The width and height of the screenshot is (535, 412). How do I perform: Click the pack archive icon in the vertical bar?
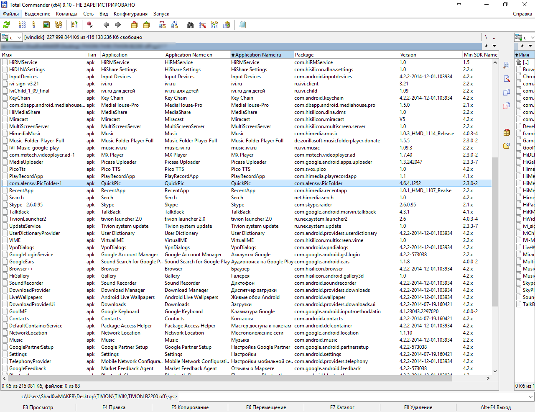pos(507,132)
